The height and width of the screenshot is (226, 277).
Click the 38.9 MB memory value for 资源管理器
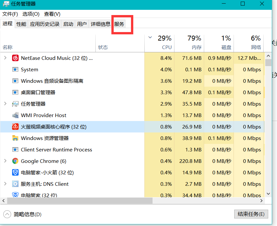192,138
